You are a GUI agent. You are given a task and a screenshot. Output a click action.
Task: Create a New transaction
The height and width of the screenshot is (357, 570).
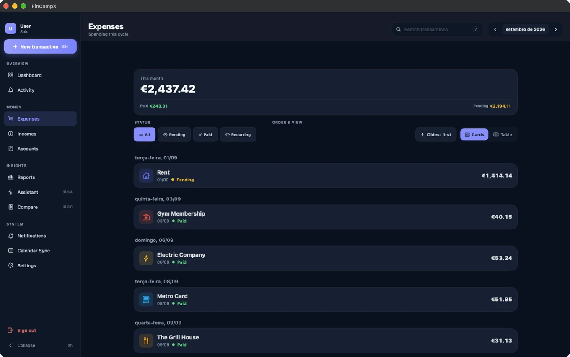pos(40,46)
